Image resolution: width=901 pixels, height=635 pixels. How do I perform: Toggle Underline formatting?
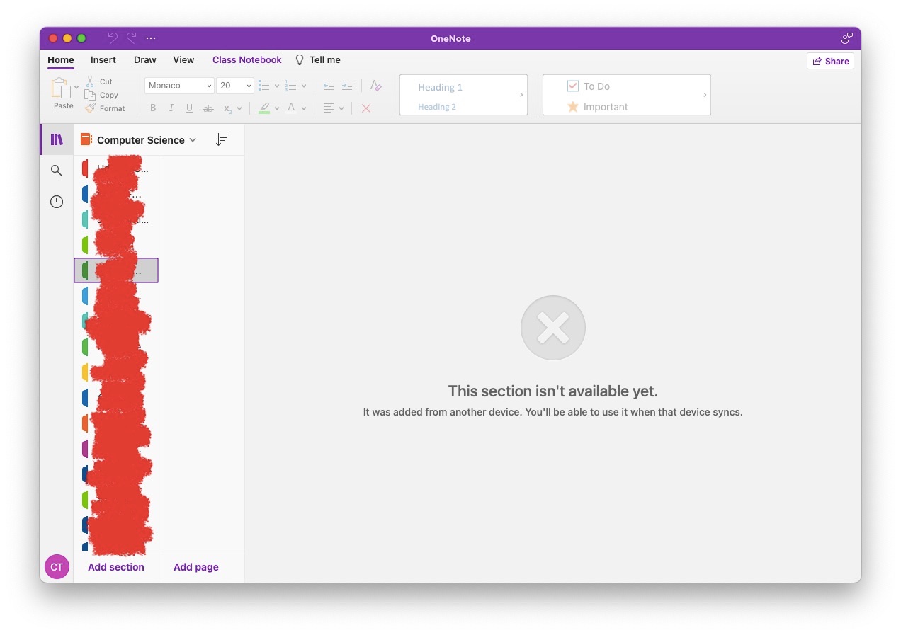[x=189, y=108]
